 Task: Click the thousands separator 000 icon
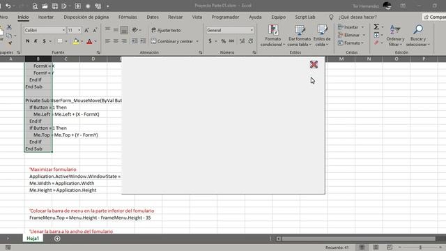(231, 41)
